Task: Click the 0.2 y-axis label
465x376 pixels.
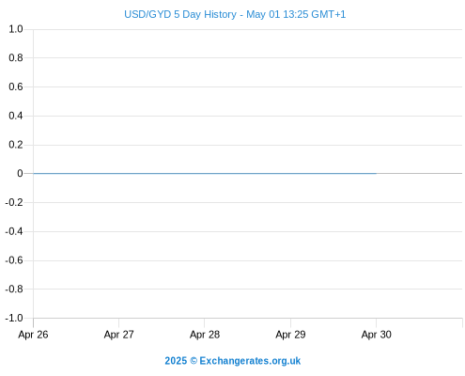Action: [x=16, y=145]
